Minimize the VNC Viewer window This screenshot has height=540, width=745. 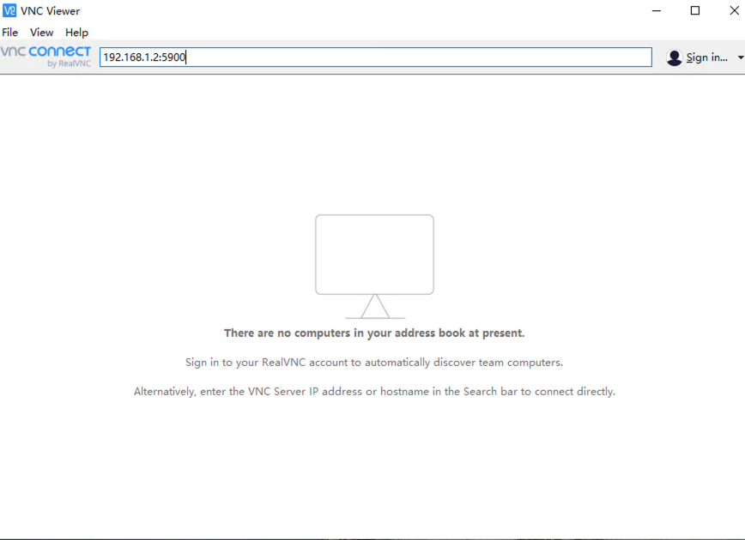656,11
